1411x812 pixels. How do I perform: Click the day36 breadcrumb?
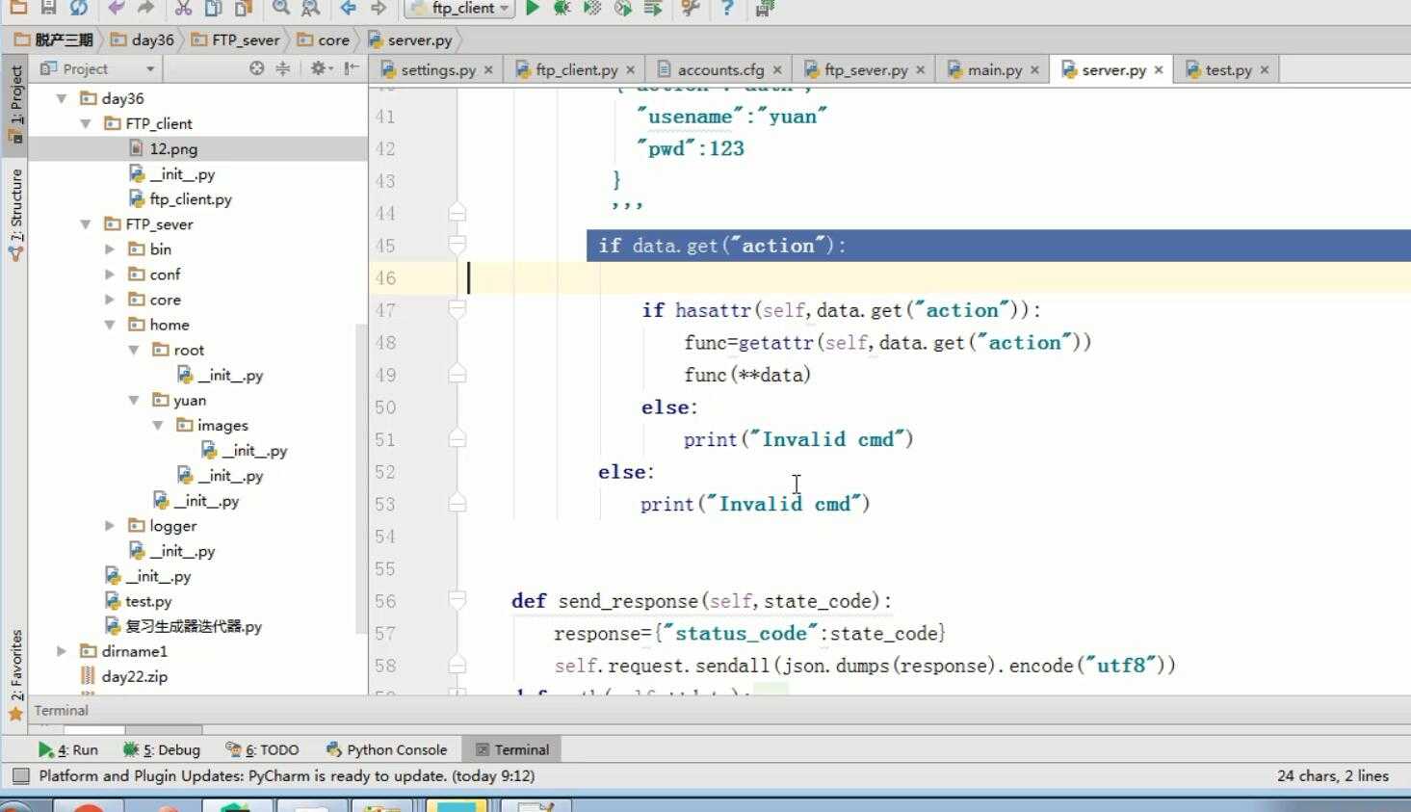(x=143, y=39)
